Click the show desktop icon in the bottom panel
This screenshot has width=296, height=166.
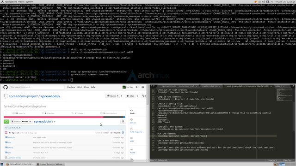[x=2, y=164]
